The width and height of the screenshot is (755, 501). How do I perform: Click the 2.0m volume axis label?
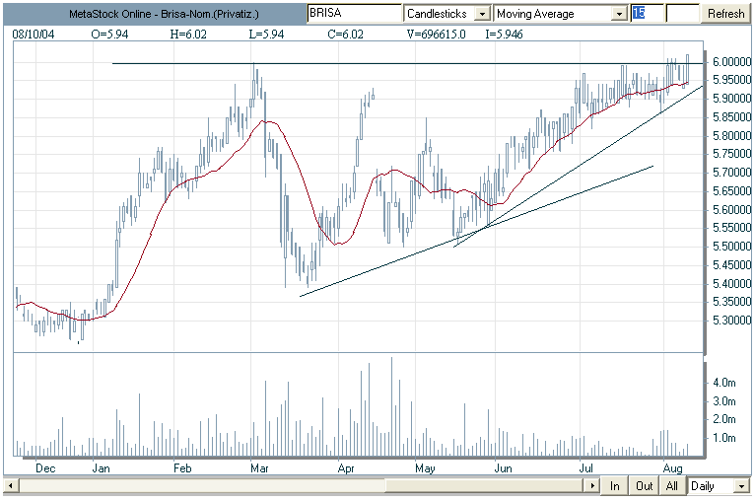(x=724, y=419)
